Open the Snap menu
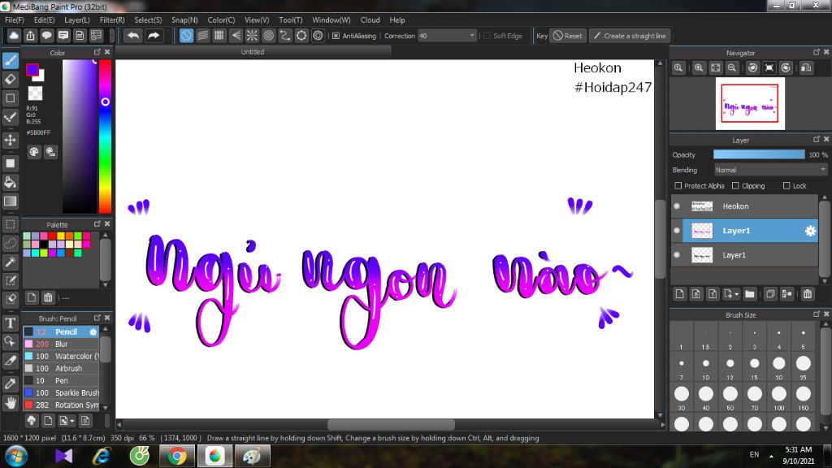This screenshot has height=468, width=832. [184, 20]
